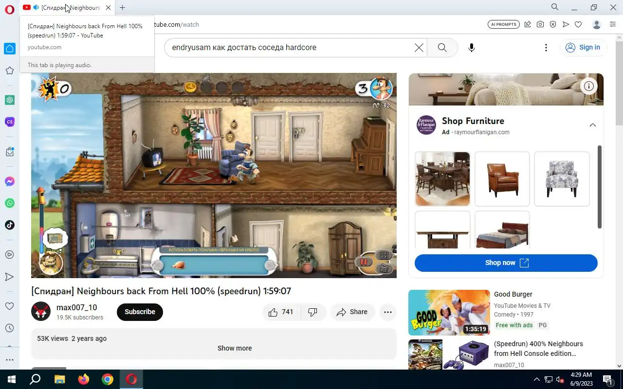Screen dimensions: 623x389
Task: Open 400% Neighbours from Hell speedrun link
Action: 538,349
